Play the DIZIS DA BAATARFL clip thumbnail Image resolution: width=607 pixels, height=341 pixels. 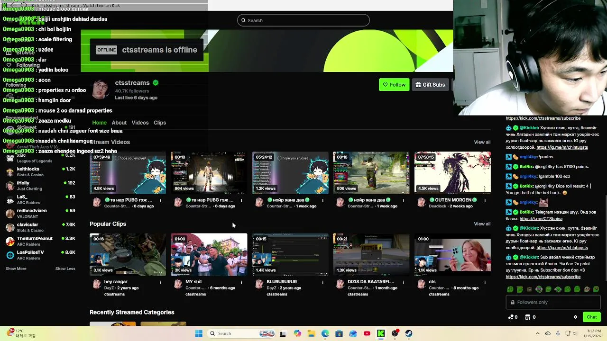pos(371,254)
